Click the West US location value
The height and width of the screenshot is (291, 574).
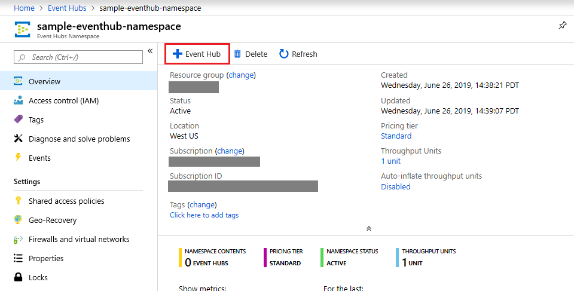coord(184,136)
